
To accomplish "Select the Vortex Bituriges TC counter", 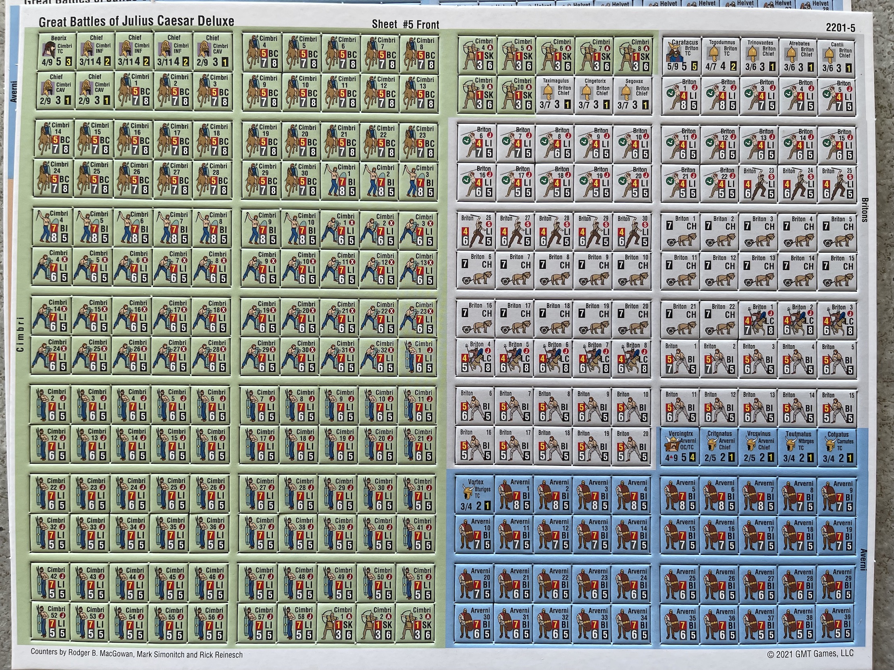I will [475, 495].
